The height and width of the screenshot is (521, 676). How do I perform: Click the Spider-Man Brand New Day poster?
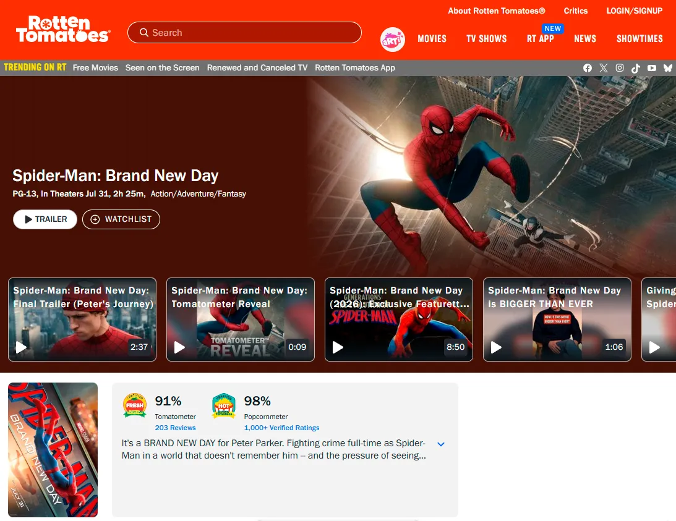click(x=53, y=450)
